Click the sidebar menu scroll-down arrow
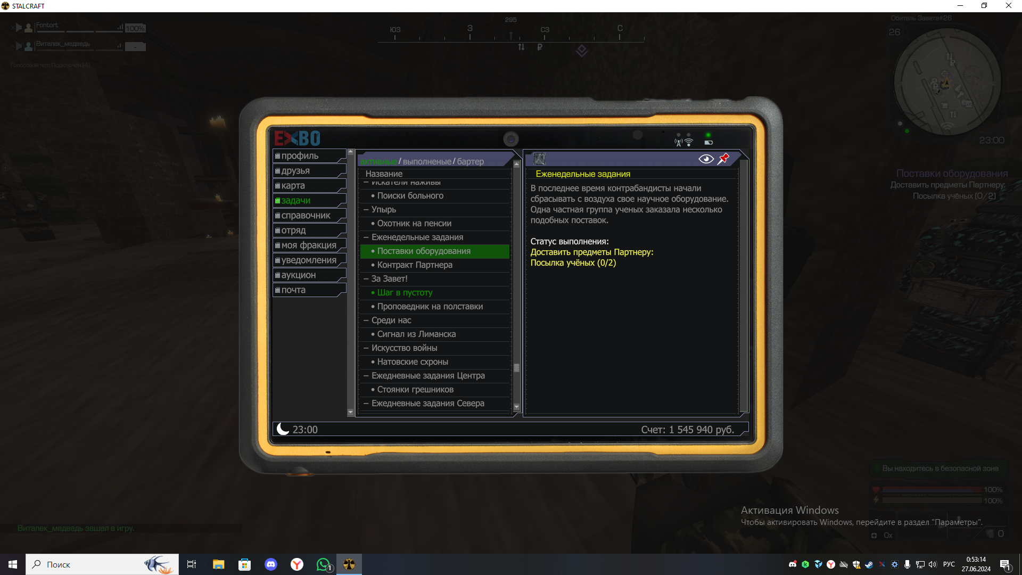 point(350,412)
